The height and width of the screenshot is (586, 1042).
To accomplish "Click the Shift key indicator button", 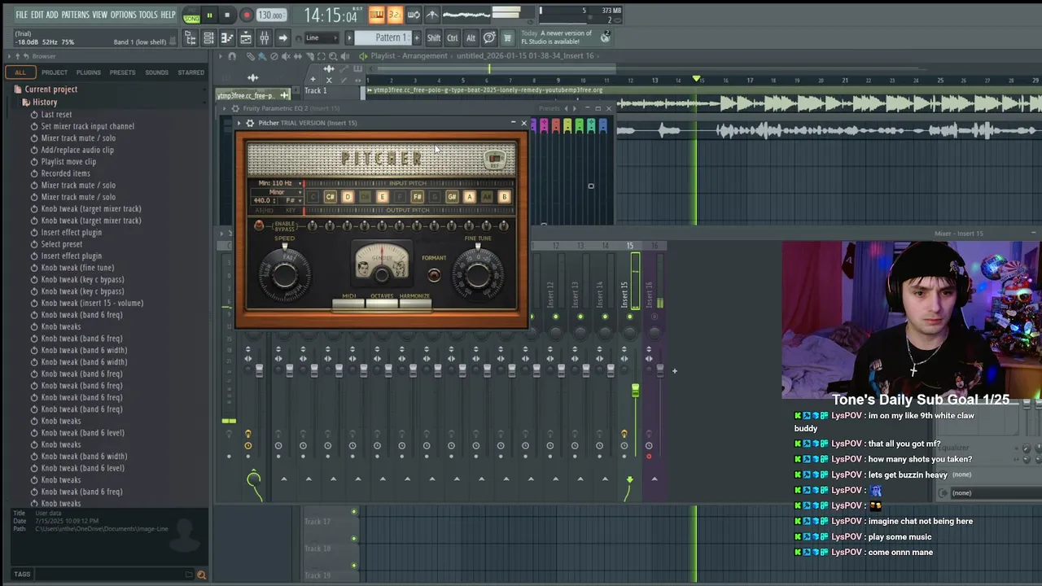I will point(434,38).
